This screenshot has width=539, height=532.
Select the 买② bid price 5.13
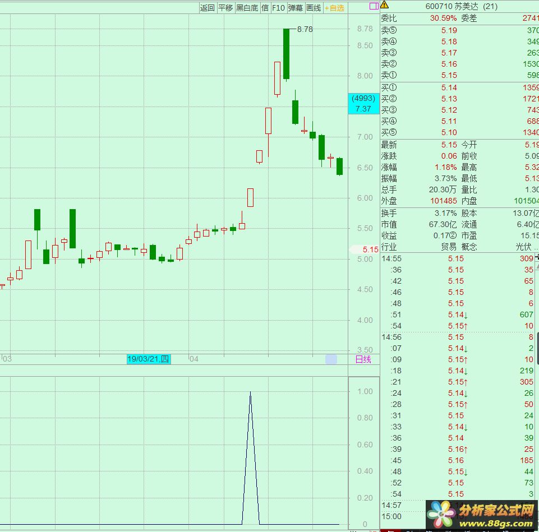(x=449, y=99)
